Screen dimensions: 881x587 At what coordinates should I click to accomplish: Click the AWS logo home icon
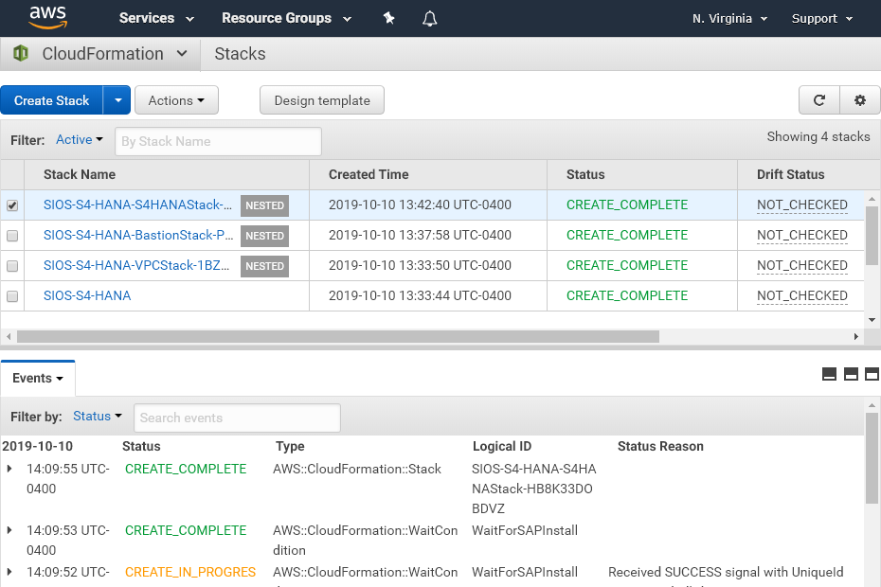coord(47,17)
